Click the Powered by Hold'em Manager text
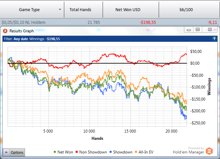The height and width of the screenshot is (159, 220). 189,150
